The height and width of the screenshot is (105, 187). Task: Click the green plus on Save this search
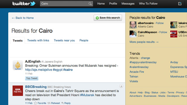point(97,18)
